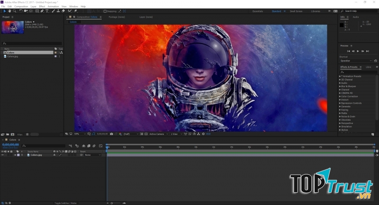
Task: Select the Eraser tool
Action: (x=63, y=11)
